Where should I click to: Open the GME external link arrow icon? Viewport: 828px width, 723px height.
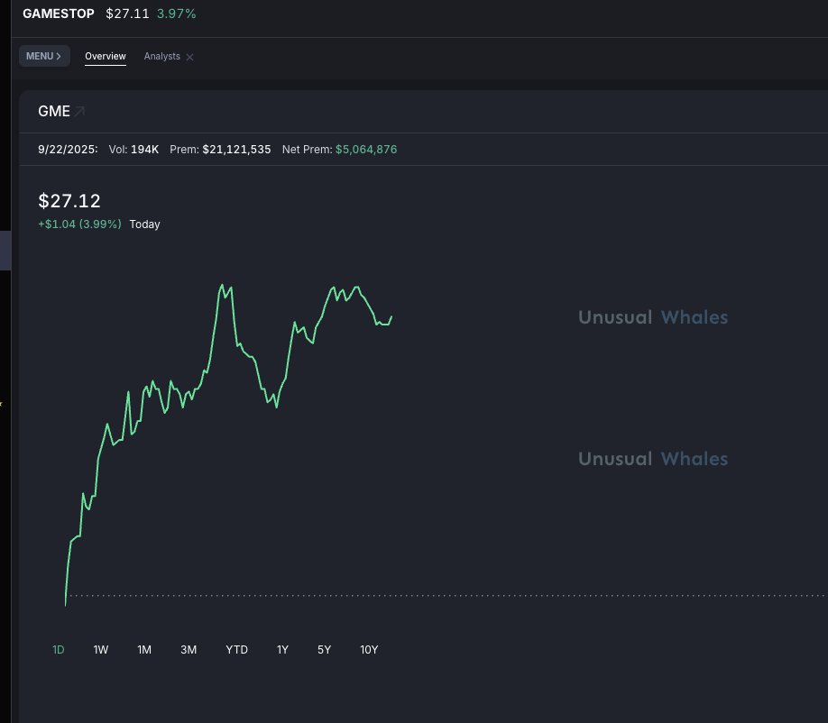tap(79, 112)
